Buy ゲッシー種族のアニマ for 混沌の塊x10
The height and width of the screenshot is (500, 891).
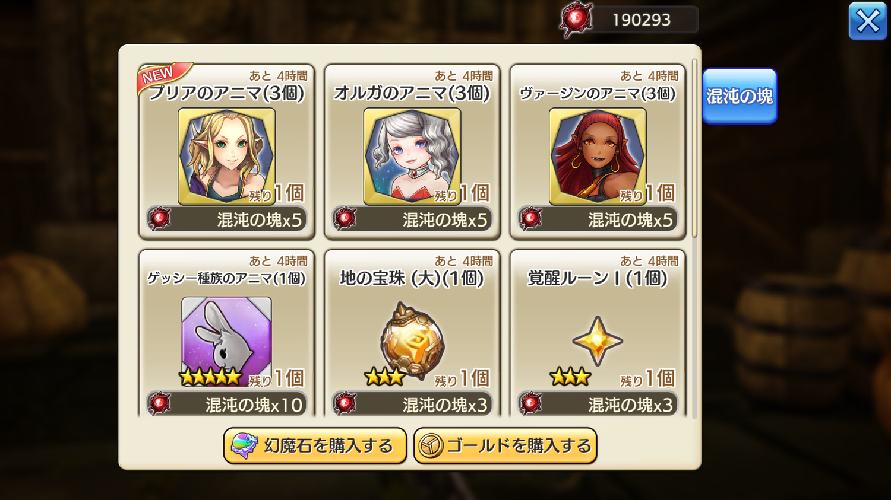[x=227, y=405]
